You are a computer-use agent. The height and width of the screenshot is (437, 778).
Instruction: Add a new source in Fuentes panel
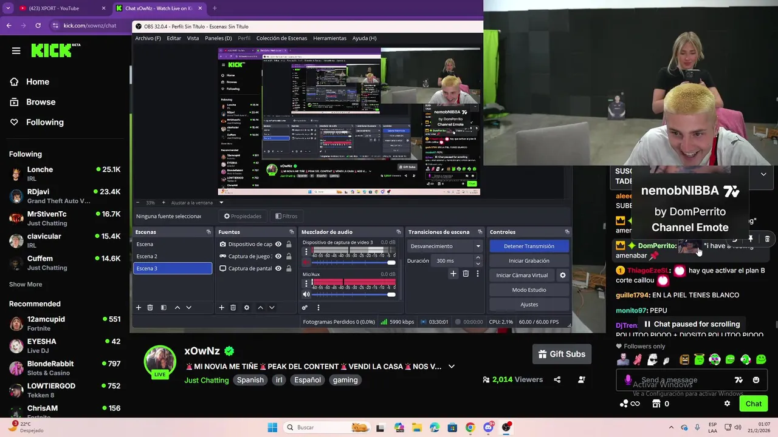(x=221, y=308)
